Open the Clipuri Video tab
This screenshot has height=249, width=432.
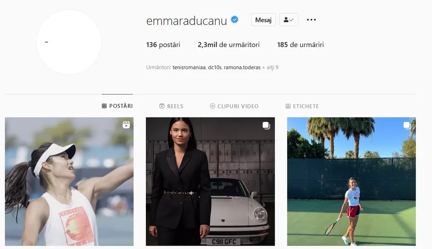pyautogui.click(x=234, y=106)
